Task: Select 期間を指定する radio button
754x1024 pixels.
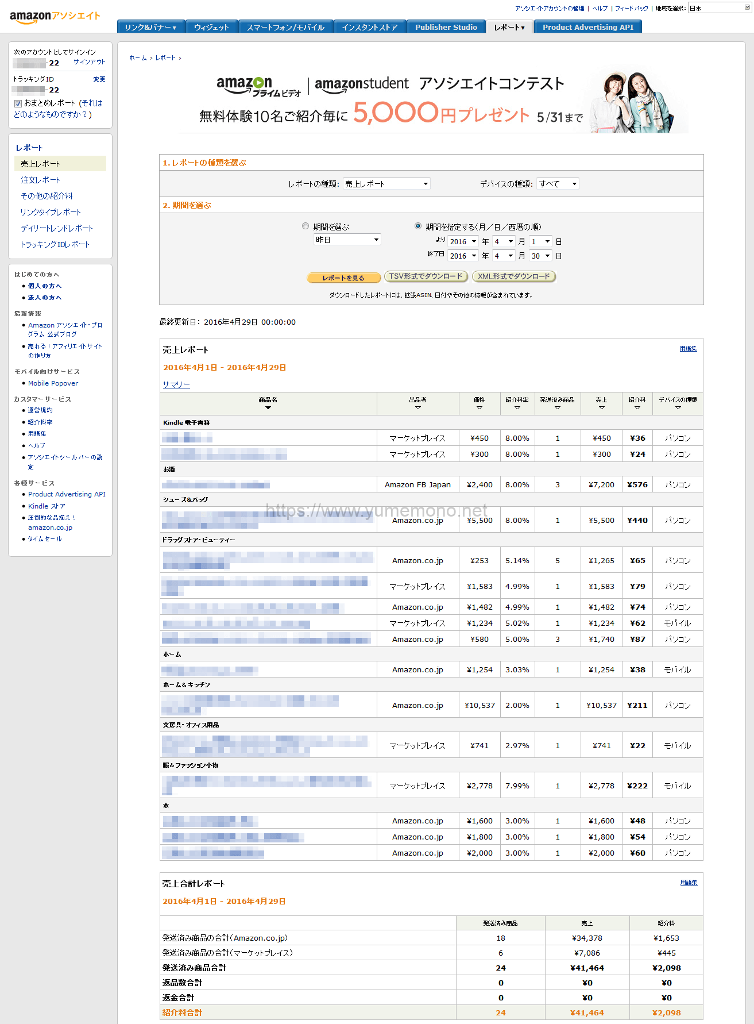Action: [418, 226]
